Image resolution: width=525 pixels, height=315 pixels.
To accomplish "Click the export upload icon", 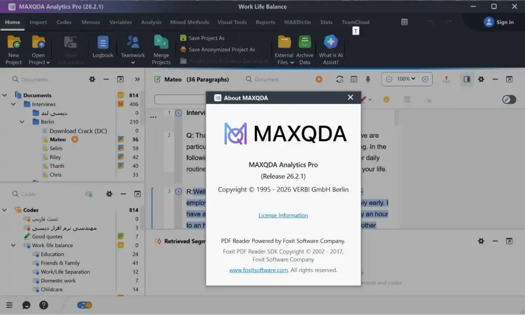I will click(x=446, y=79).
